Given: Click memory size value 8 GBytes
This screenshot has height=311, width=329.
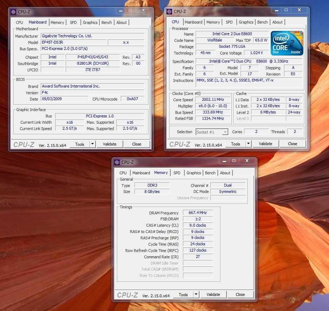Looking at the screenshot, I should [x=152, y=192].
